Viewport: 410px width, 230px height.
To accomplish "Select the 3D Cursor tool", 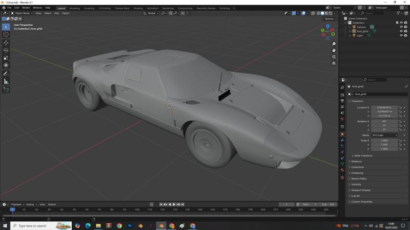I will [6, 34].
